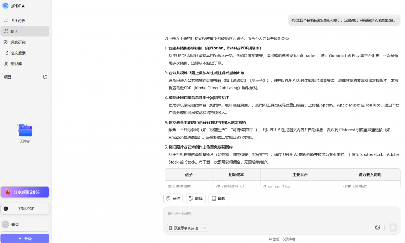Open 论文搜索 from the sidebar
This screenshot has width=405, height=243.
[x=18, y=53]
